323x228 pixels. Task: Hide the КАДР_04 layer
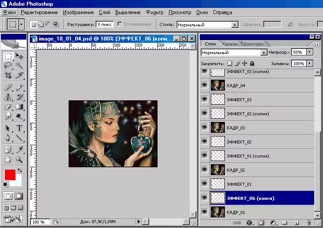[204, 85]
